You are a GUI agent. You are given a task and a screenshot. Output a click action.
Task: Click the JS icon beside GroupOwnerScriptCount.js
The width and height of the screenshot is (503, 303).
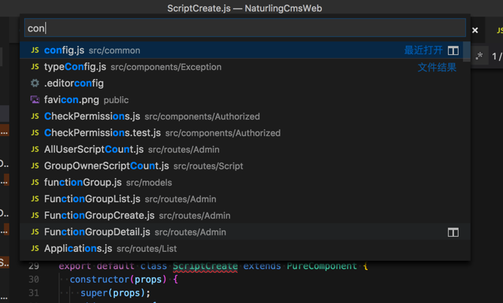coord(35,165)
